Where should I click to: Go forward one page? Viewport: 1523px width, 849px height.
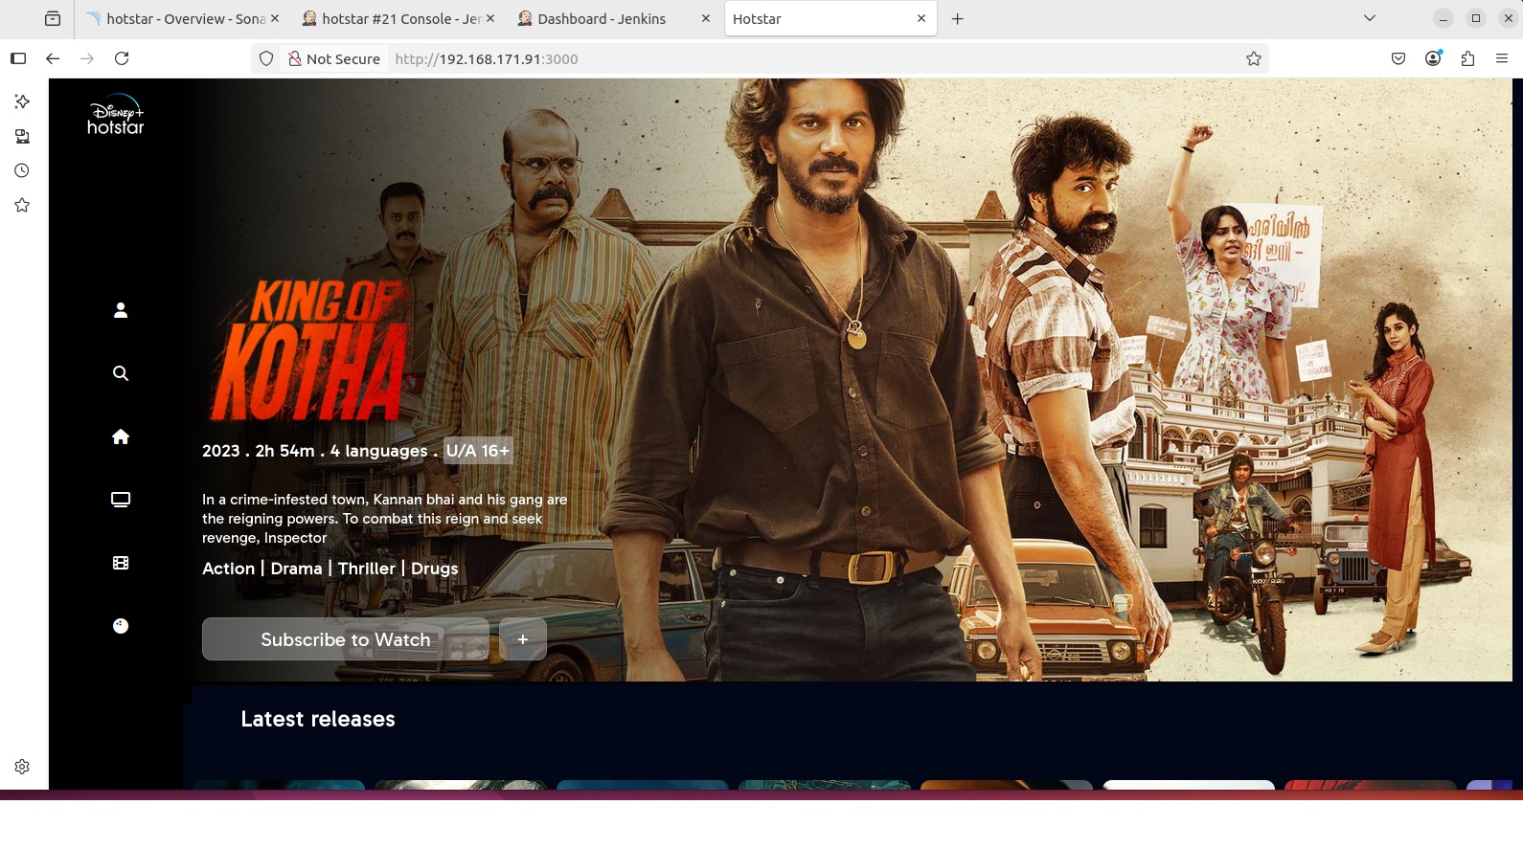pos(87,58)
